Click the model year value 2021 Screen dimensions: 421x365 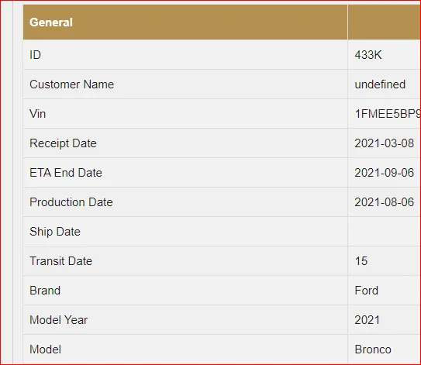pos(367,320)
